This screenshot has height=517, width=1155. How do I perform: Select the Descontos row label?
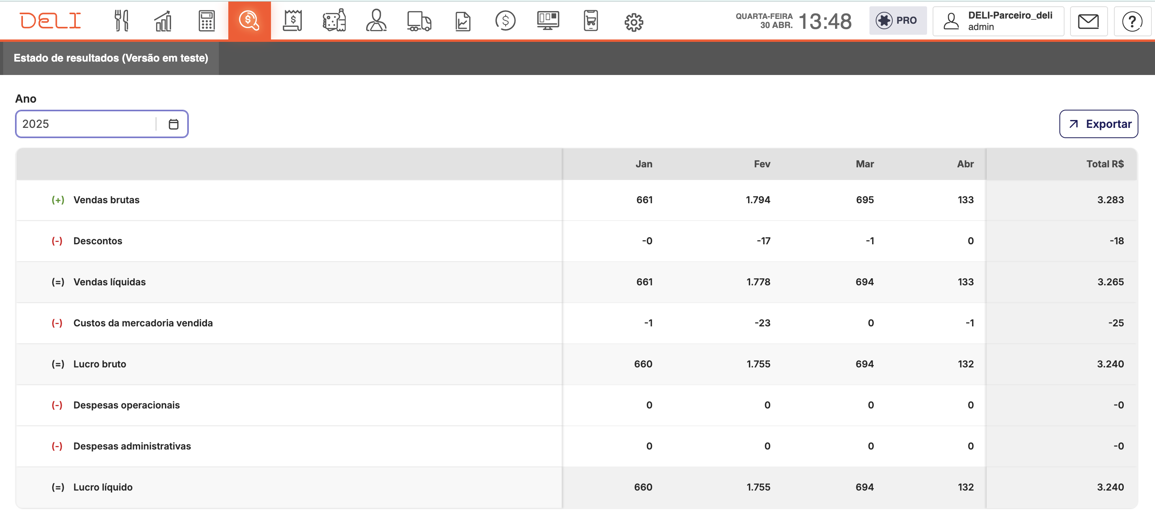click(x=97, y=241)
